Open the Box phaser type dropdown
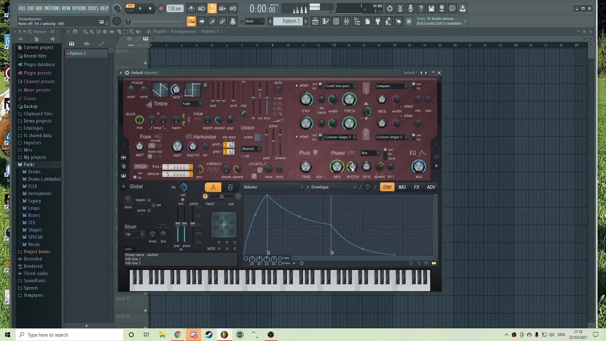Image resolution: width=606 pixels, height=341 pixels. point(370,153)
